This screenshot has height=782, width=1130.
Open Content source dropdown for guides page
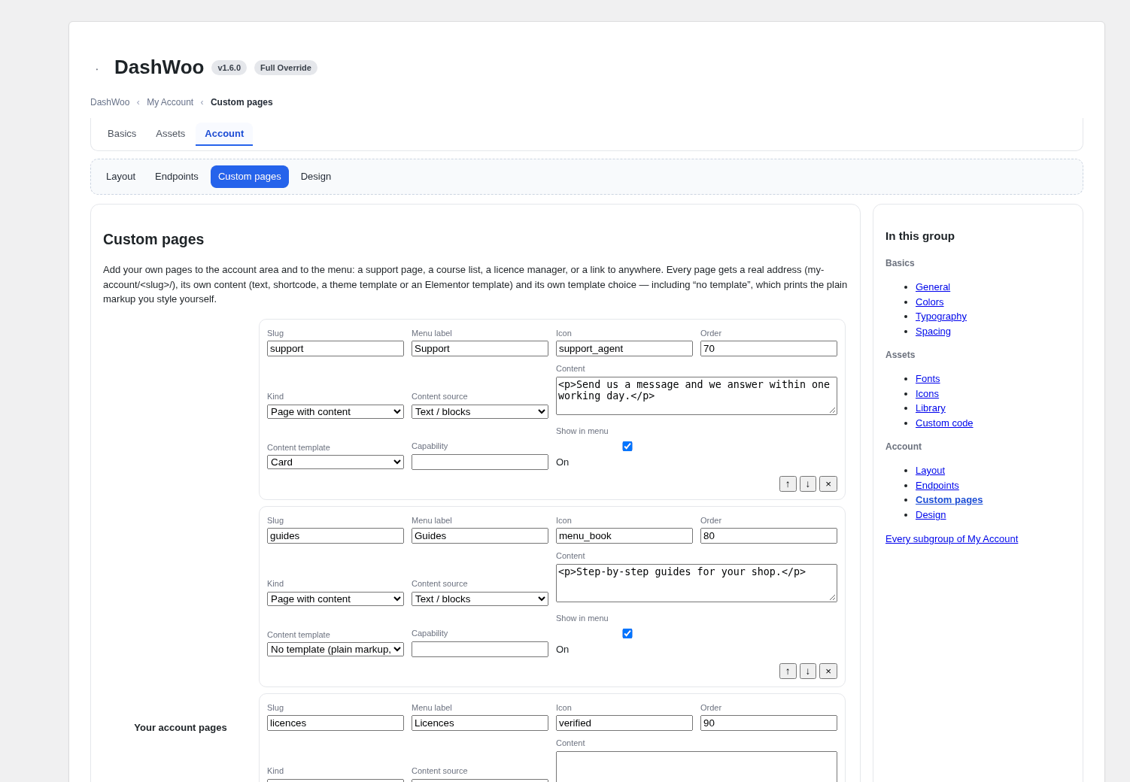pyautogui.click(x=480, y=599)
